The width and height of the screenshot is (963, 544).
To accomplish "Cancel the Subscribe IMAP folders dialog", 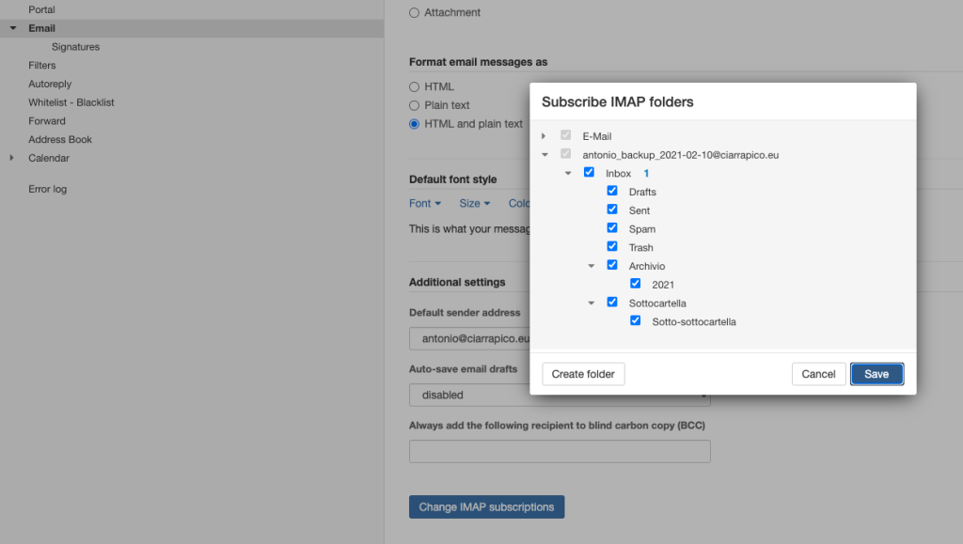I will pyautogui.click(x=818, y=374).
